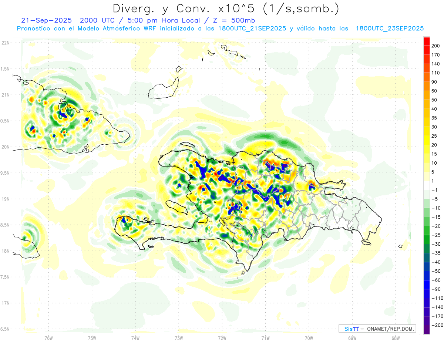Click the '76W' longitude label
Image resolution: width=444 pixels, height=343 pixels.
pos(48,338)
